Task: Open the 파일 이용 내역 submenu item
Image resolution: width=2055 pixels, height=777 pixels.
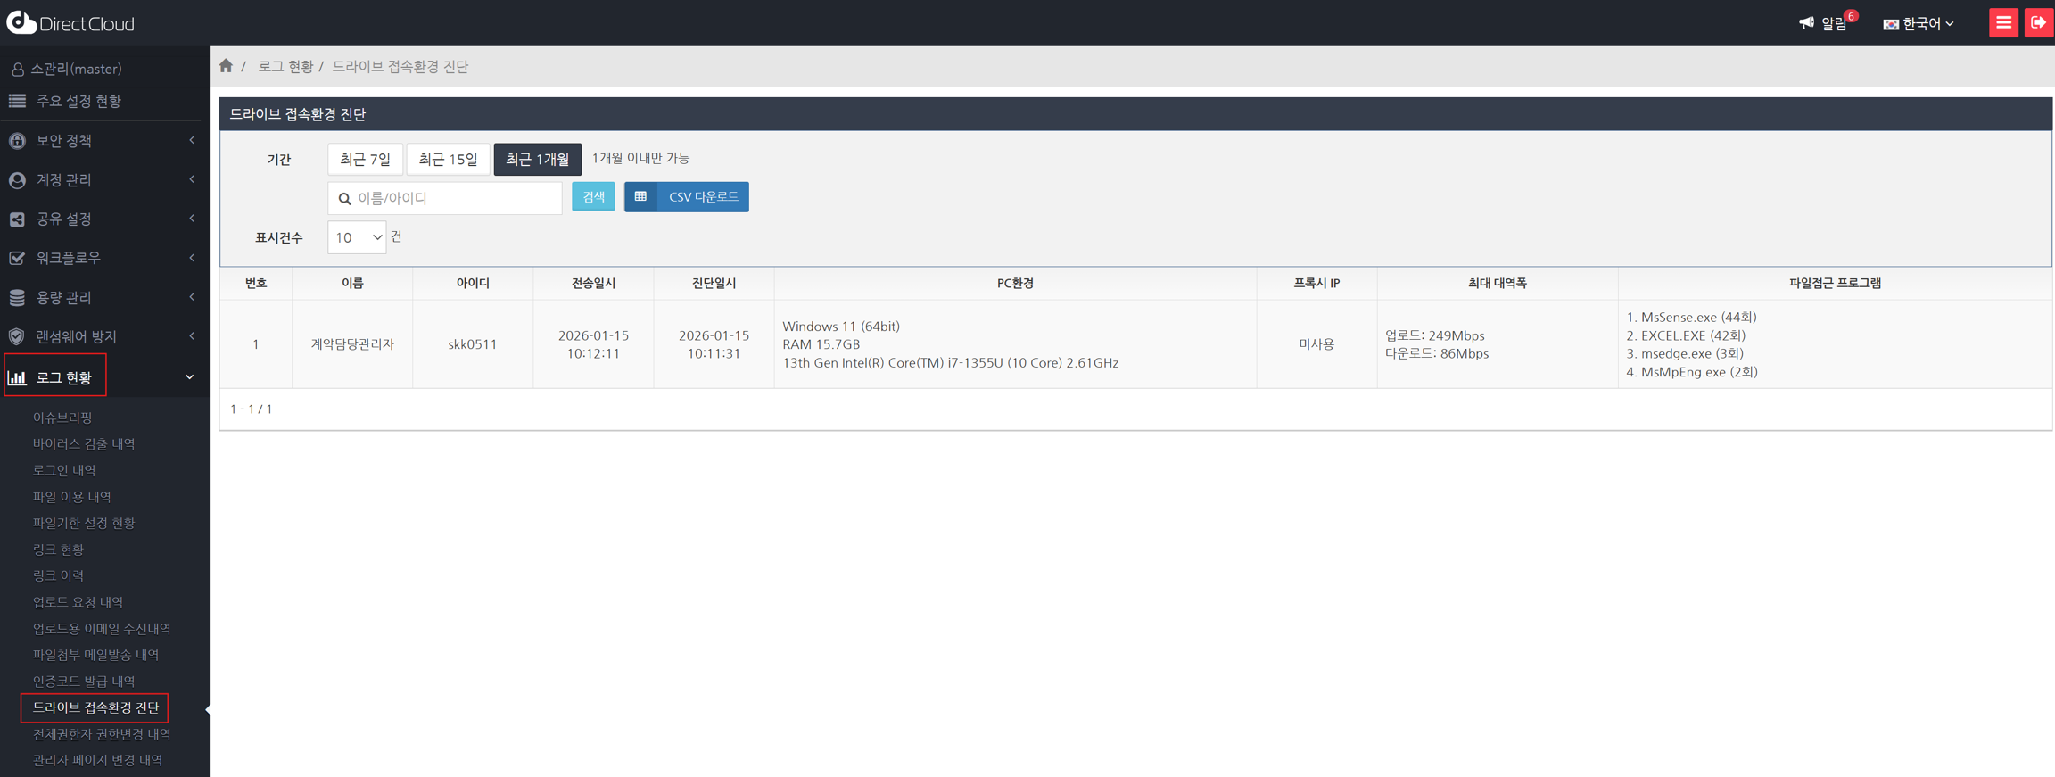Action: pyautogui.click(x=72, y=497)
